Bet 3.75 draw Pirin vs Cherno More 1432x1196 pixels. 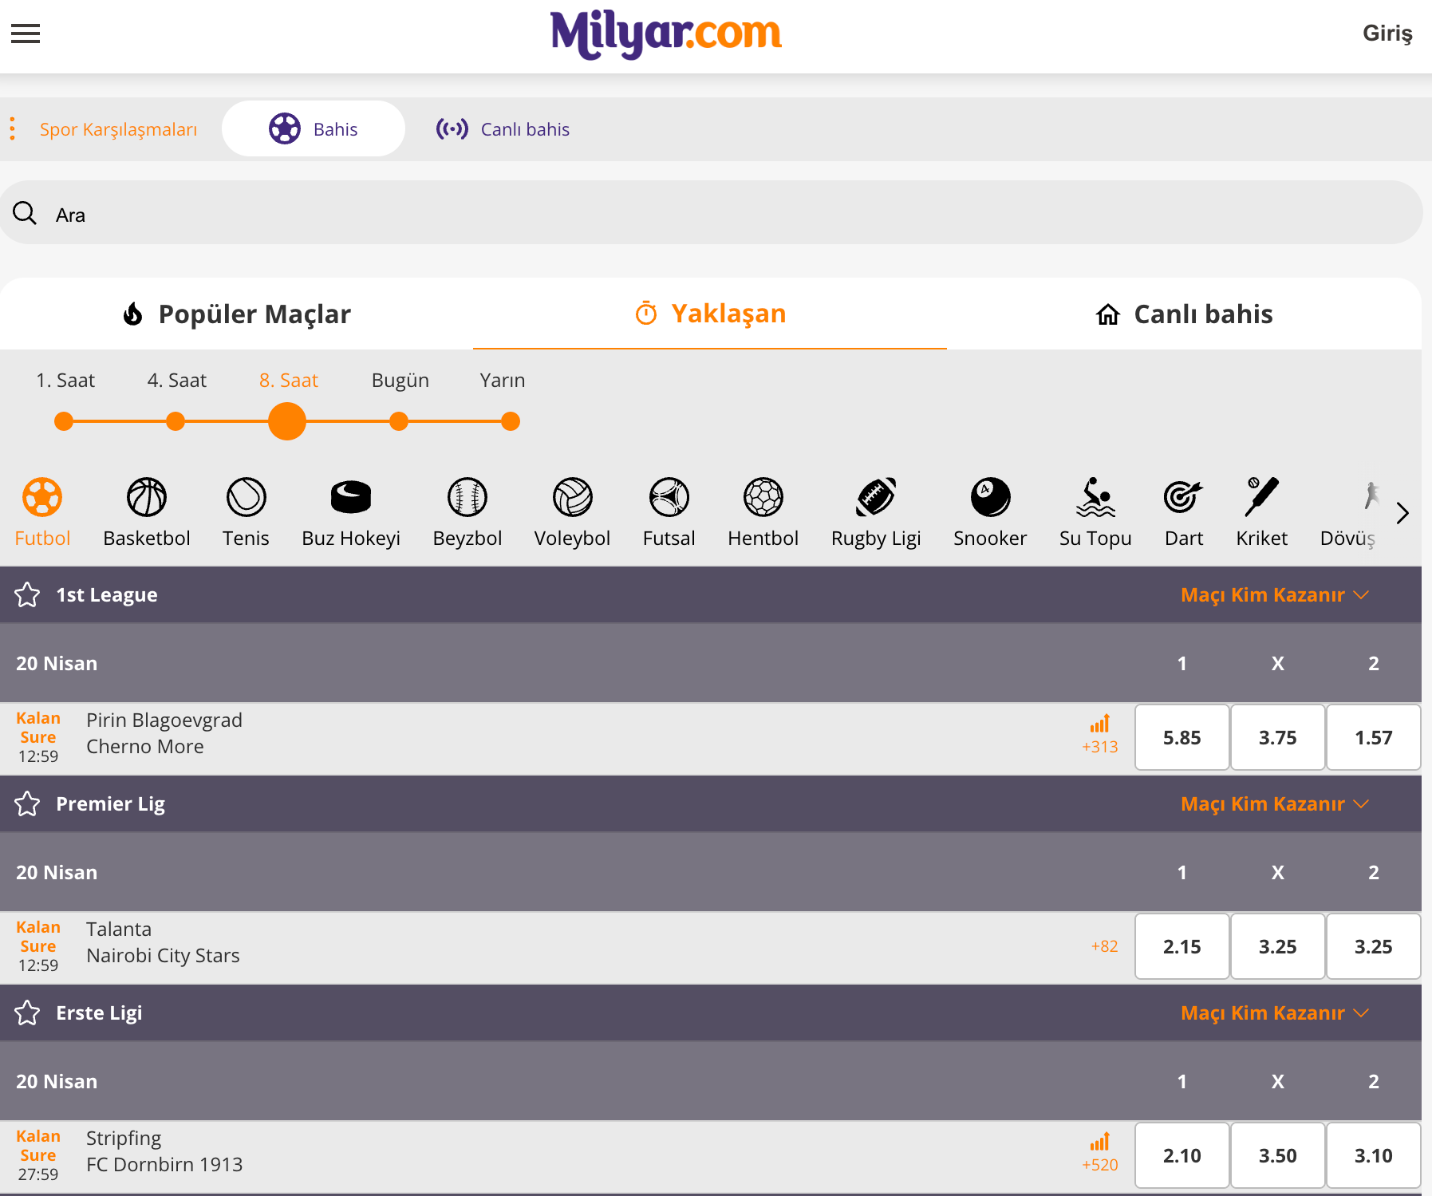pos(1277,737)
